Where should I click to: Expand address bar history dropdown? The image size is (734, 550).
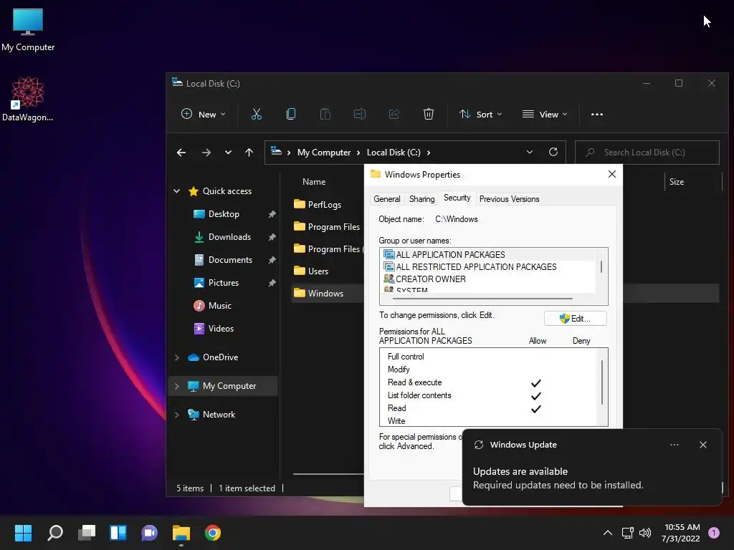coord(530,152)
